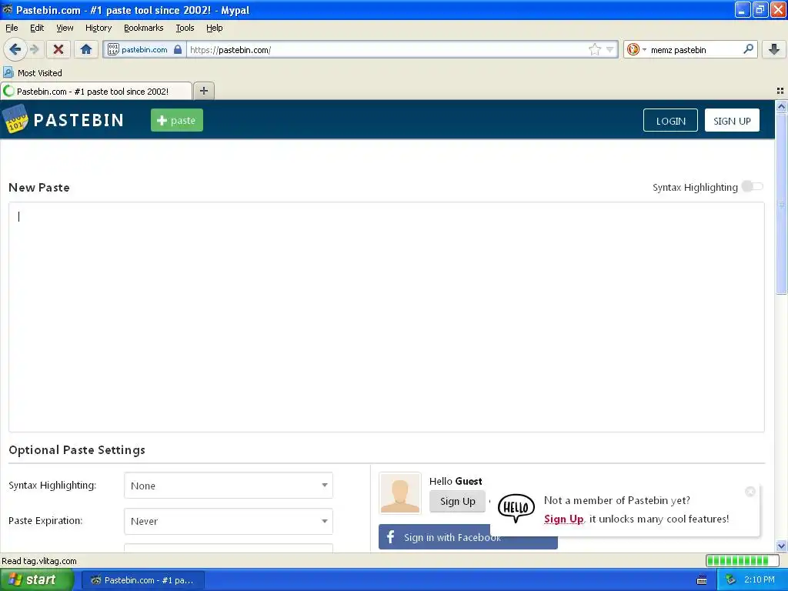Click the New Paste heading
The width and height of the screenshot is (788, 591).
pyautogui.click(x=39, y=188)
